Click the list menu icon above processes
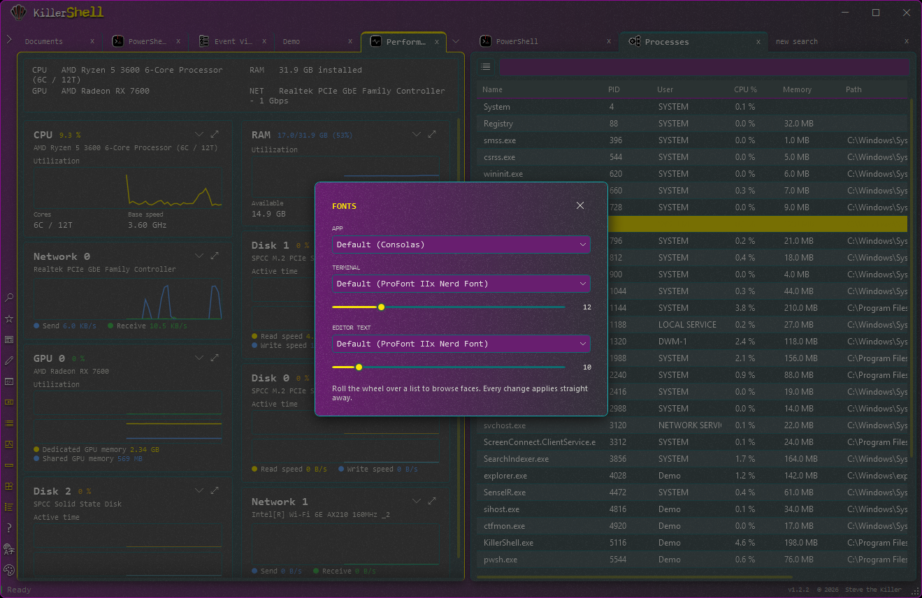Image resolution: width=922 pixels, height=598 pixels. click(486, 67)
